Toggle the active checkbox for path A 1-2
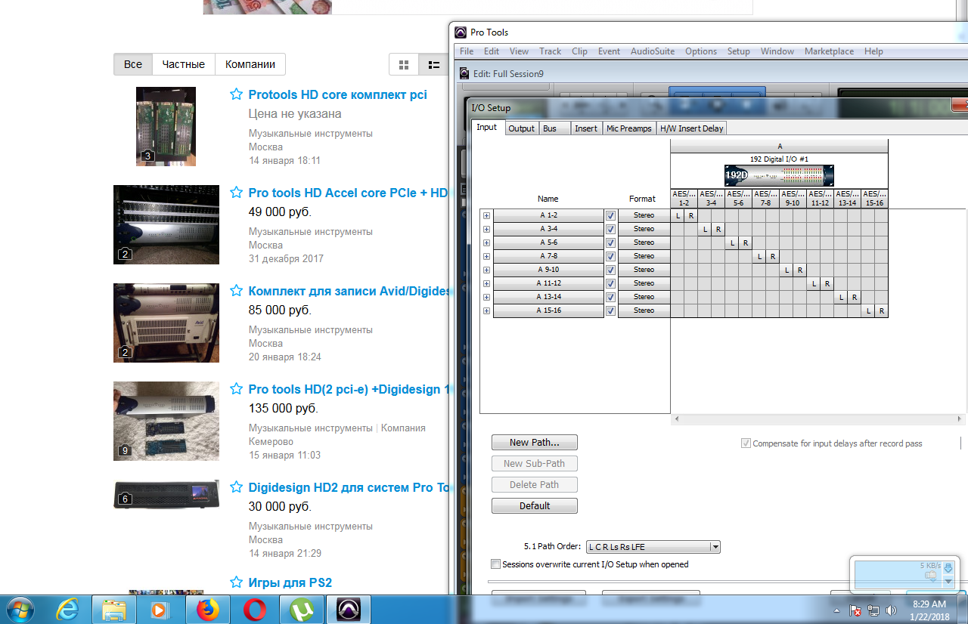 pyautogui.click(x=610, y=215)
